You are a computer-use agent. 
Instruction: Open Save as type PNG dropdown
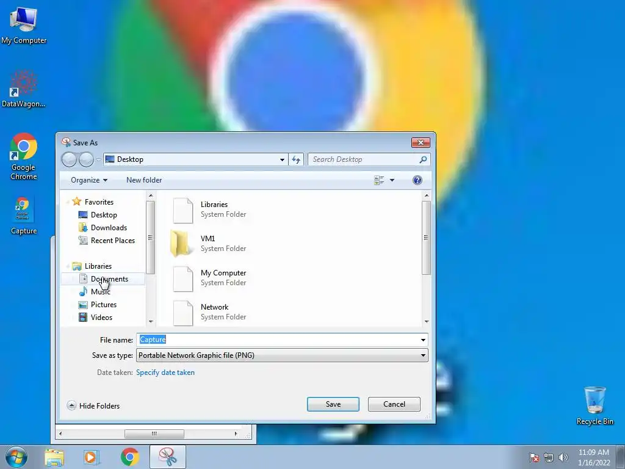tap(282, 355)
